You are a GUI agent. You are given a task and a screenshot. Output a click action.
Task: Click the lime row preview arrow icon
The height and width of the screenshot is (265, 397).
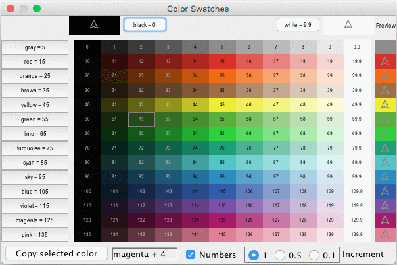(x=385, y=133)
